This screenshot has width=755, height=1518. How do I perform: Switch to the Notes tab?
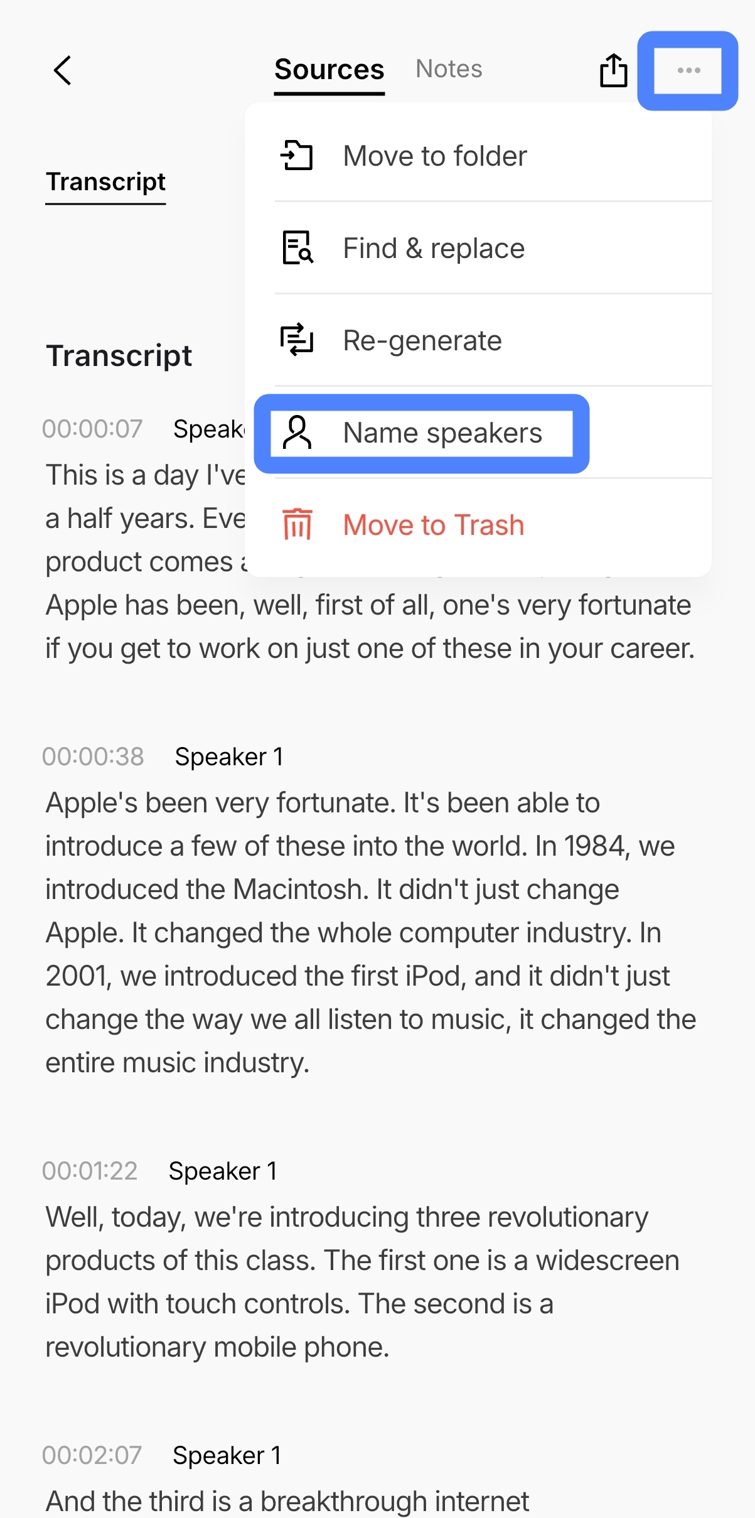(x=449, y=68)
